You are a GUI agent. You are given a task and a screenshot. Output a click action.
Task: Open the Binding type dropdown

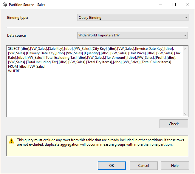[133, 18]
